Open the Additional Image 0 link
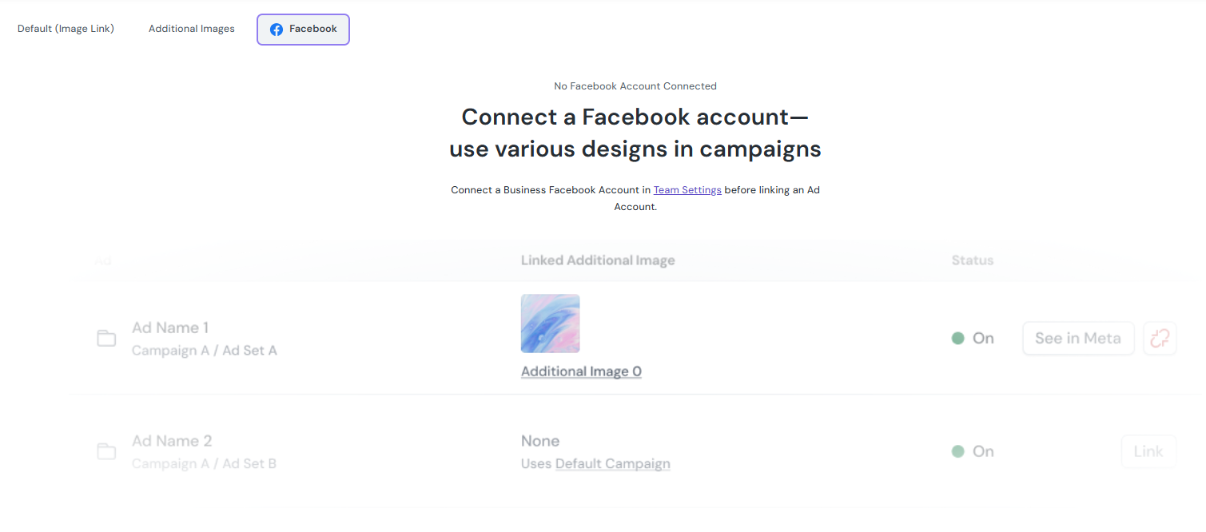This screenshot has width=1206, height=532. pyautogui.click(x=581, y=371)
